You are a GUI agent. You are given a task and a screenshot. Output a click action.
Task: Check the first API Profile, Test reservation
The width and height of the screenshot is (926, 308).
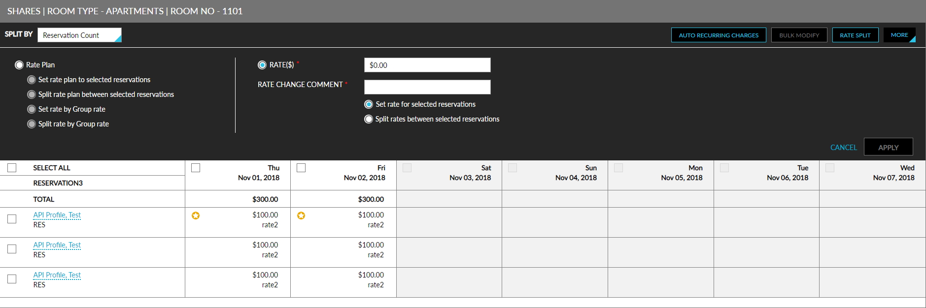12,219
